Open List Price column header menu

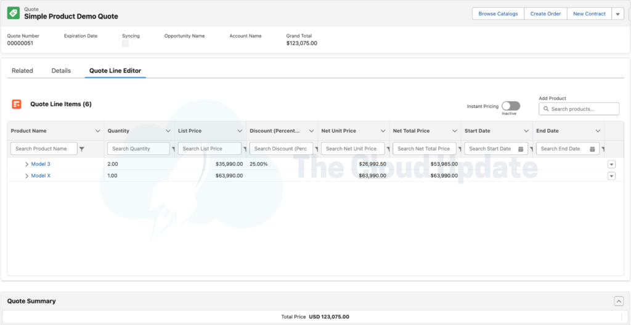click(240, 131)
